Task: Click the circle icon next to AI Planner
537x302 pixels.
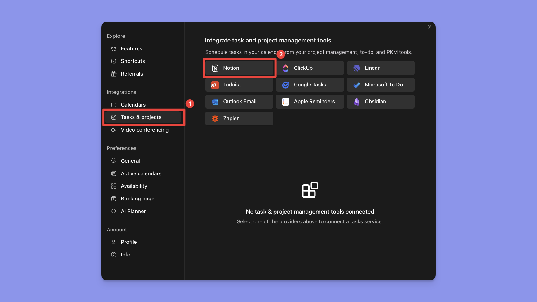Action: pyautogui.click(x=114, y=211)
